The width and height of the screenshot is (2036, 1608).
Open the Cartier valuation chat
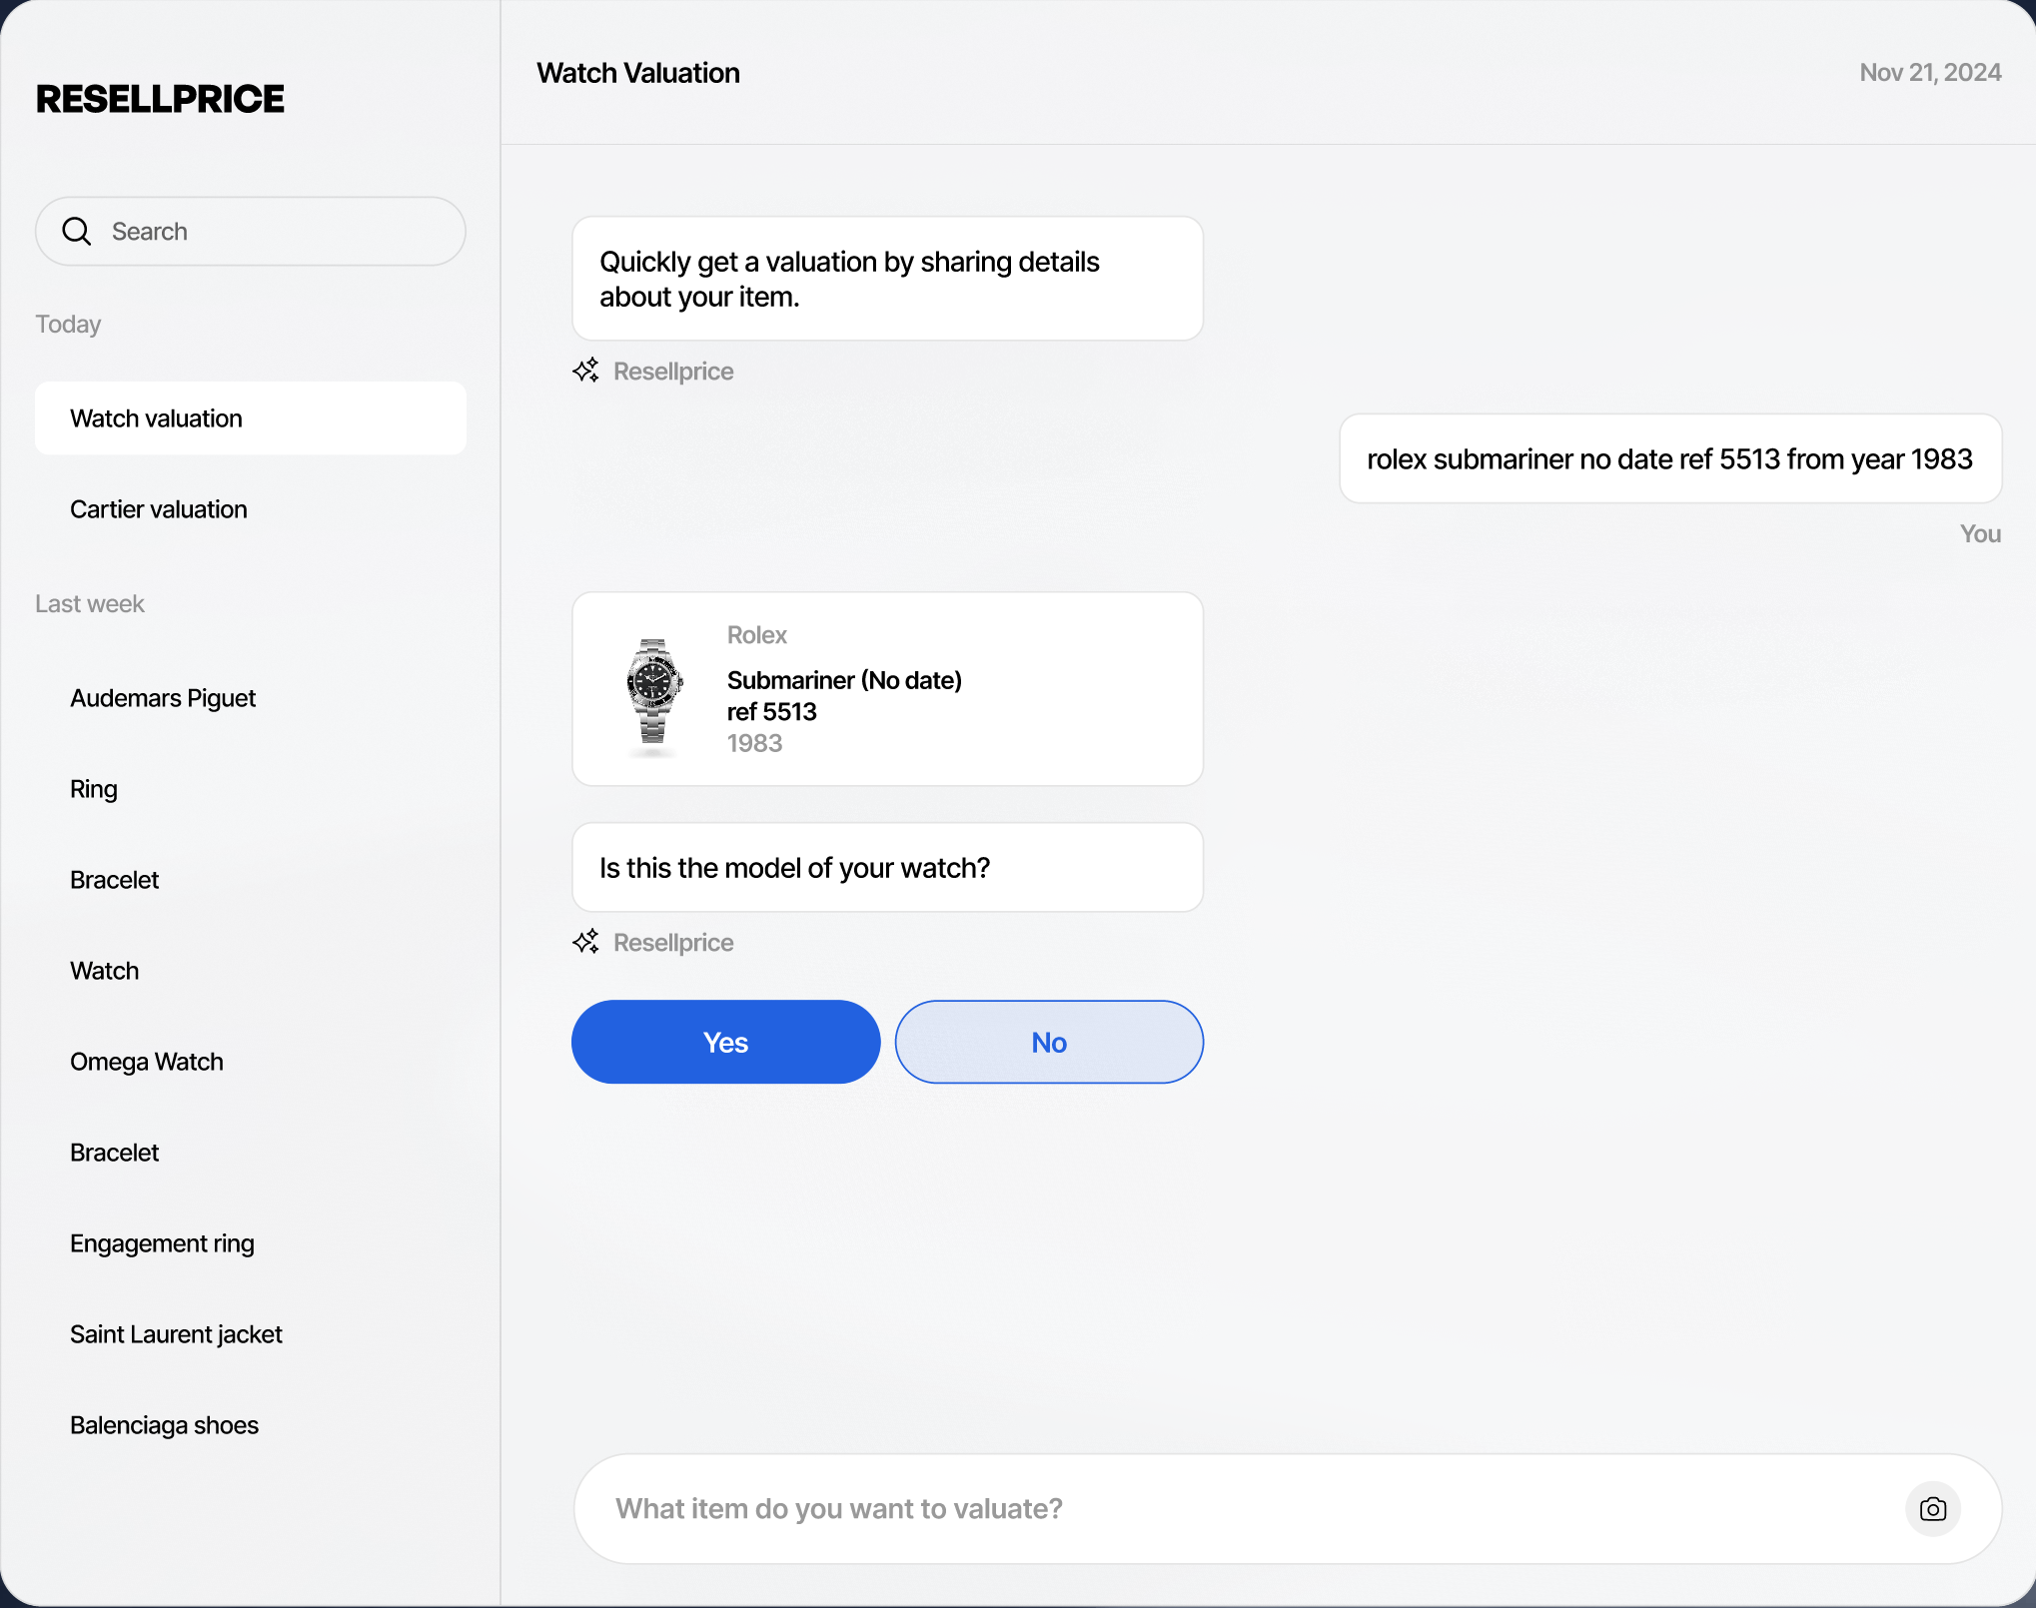click(159, 509)
